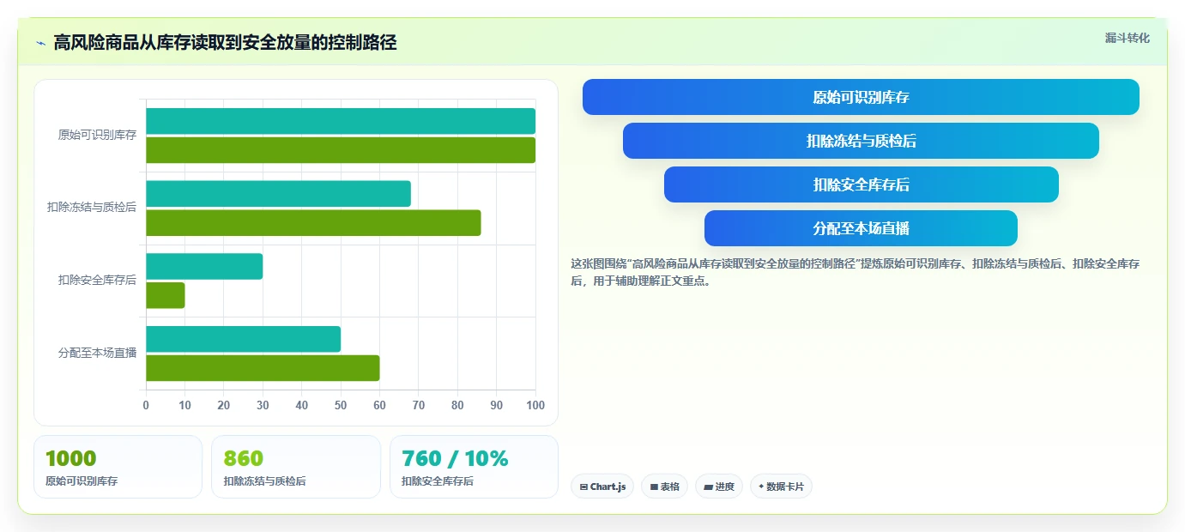Select the 原始可识别库存 funnel stage
The height and width of the screenshot is (532, 1185).
pyautogui.click(x=861, y=97)
